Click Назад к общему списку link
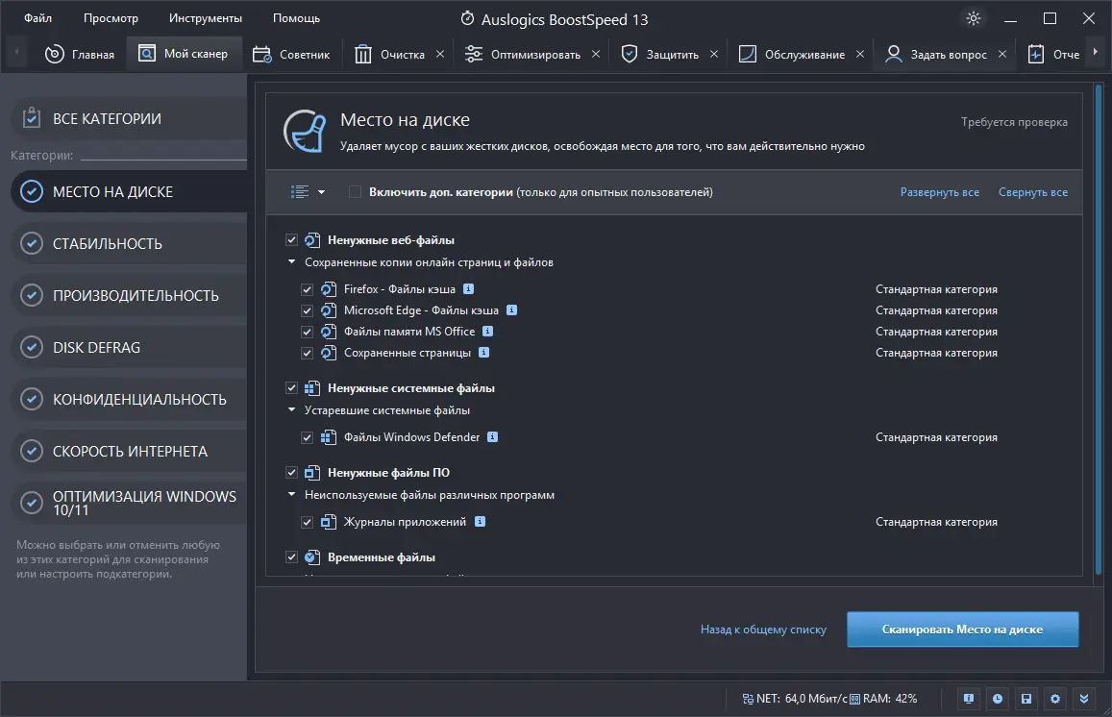Viewport: 1112px width, 717px height. (763, 630)
